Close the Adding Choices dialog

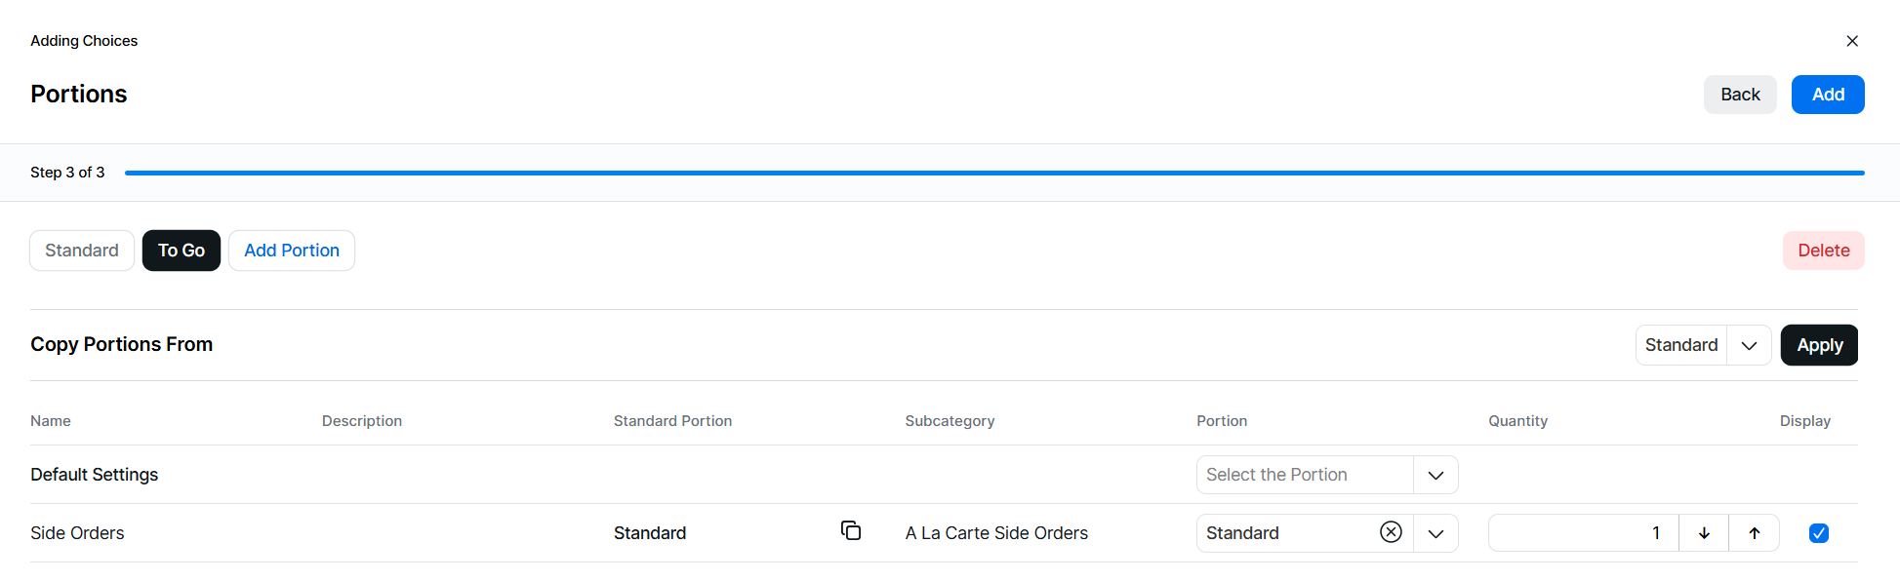[1851, 41]
